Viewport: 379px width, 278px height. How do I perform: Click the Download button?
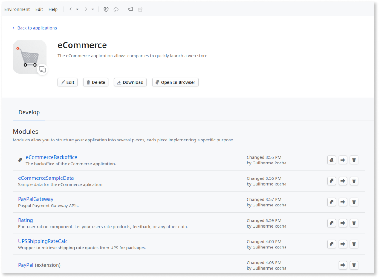[x=130, y=82]
